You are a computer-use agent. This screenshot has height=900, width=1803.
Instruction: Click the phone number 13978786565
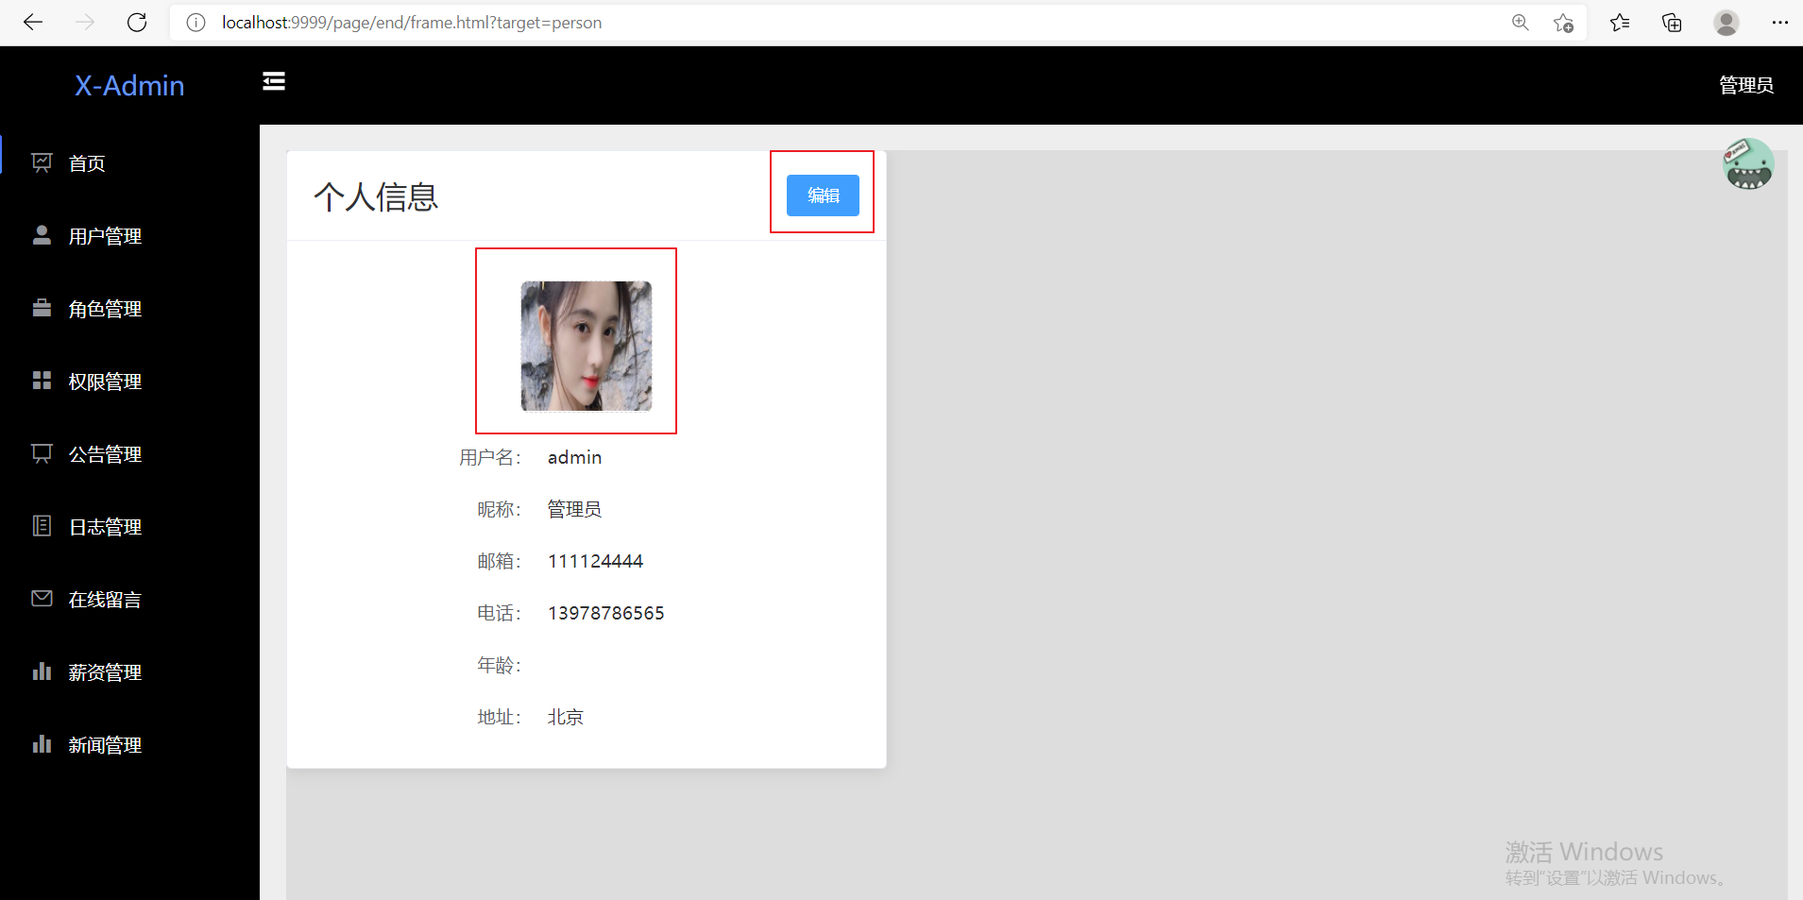[x=605, y=613]
